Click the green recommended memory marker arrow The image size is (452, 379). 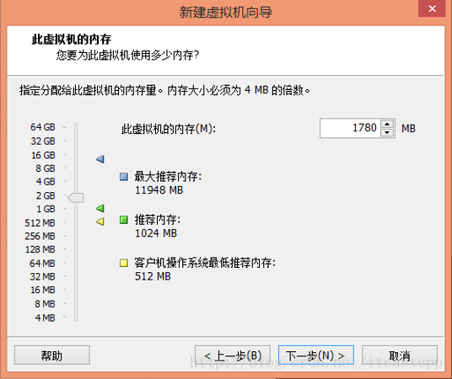point(100,208)
